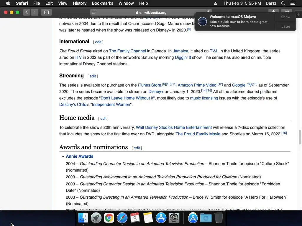Go forward with the Safari forward arrow
This screenshot has width=302, height=226.
[34, 12]
